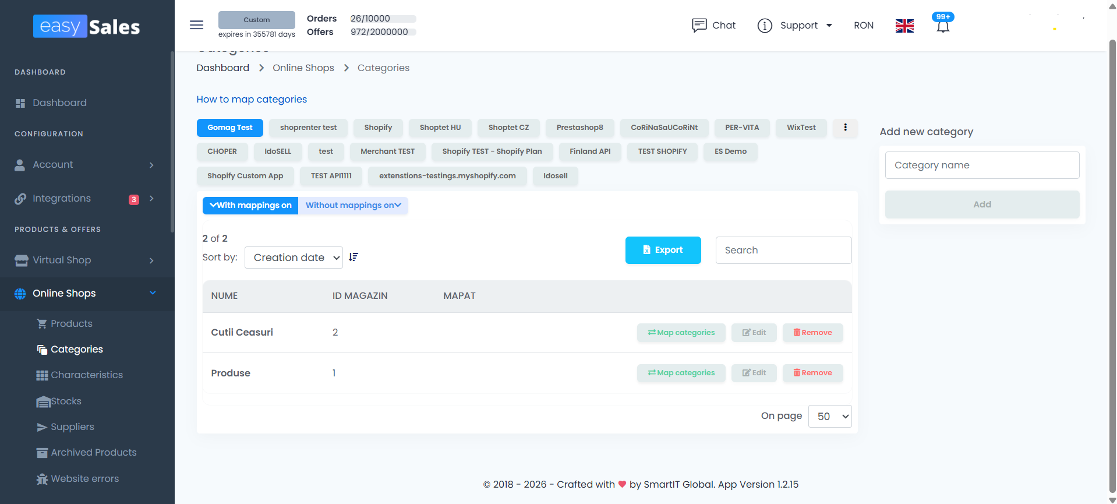Map categories for Produse
Screen dimensions: 1117x504
pyautogui.click(x=681, y=373)
